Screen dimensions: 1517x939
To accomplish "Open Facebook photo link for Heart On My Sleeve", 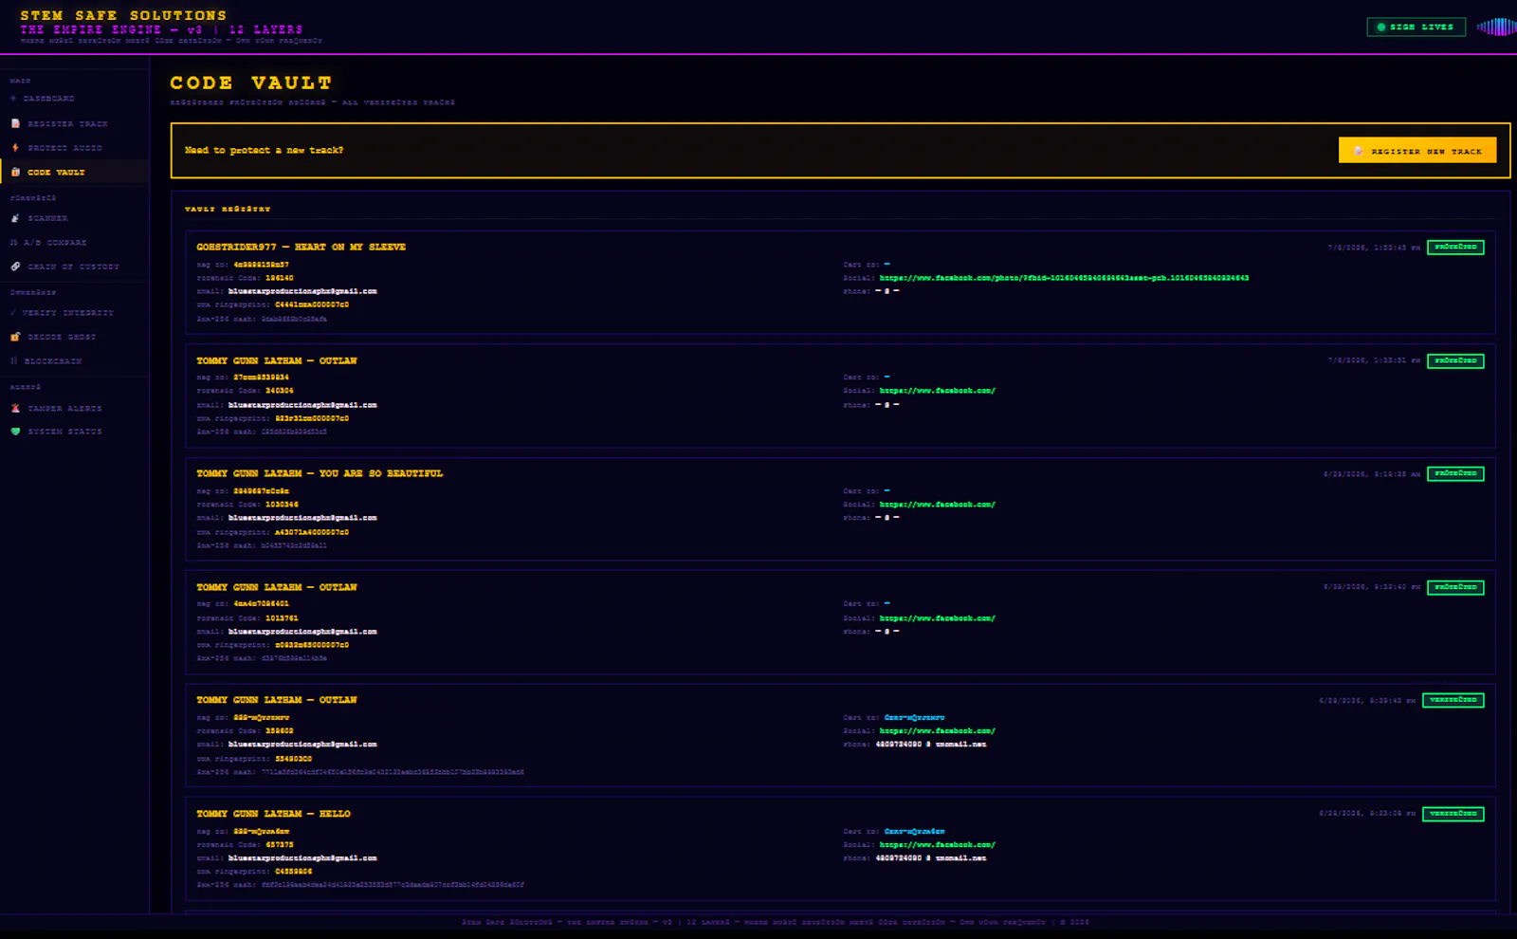I will click(x=1064, y=278).
